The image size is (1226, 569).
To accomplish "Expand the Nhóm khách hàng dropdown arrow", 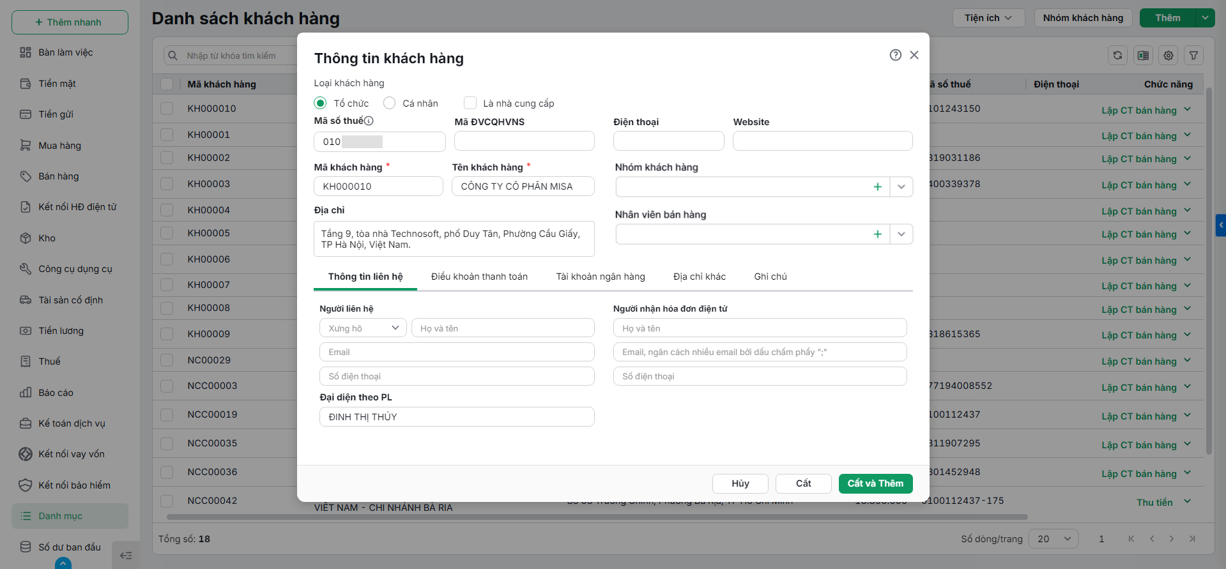I will [x=901, y=186].
